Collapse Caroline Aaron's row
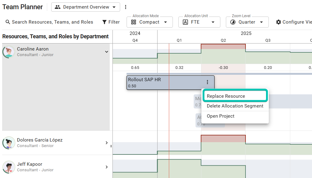Viewport: 312px width, 178px height. pyautogui.click(x=107, y=52)
